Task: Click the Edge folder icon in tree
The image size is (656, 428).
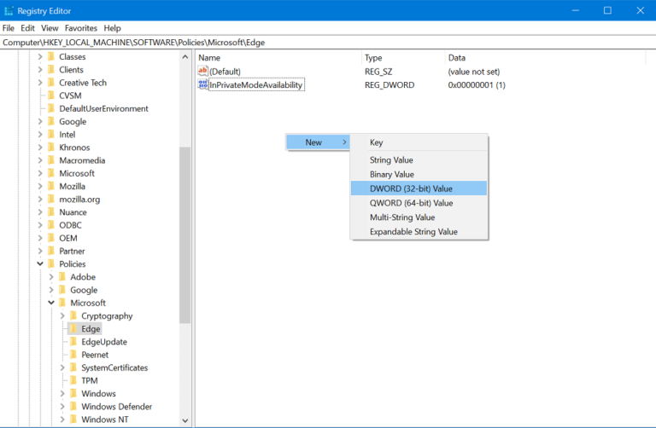Action: 73,329
